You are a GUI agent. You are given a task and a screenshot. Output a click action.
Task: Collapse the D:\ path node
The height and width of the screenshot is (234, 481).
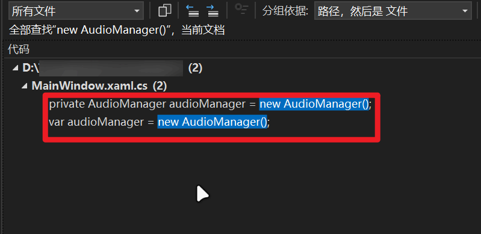[x=15, y=69]
